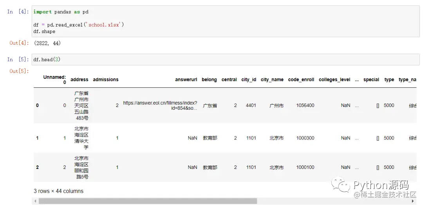The width and height of the screenshot is (423, 205).
Task: Click the row index label 2
Action: (37, 167)
